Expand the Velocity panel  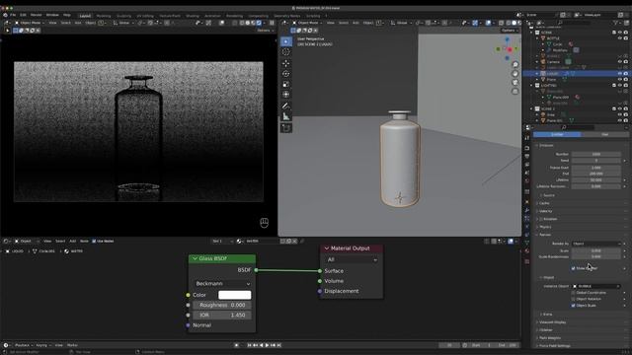(x=545, y=211)
